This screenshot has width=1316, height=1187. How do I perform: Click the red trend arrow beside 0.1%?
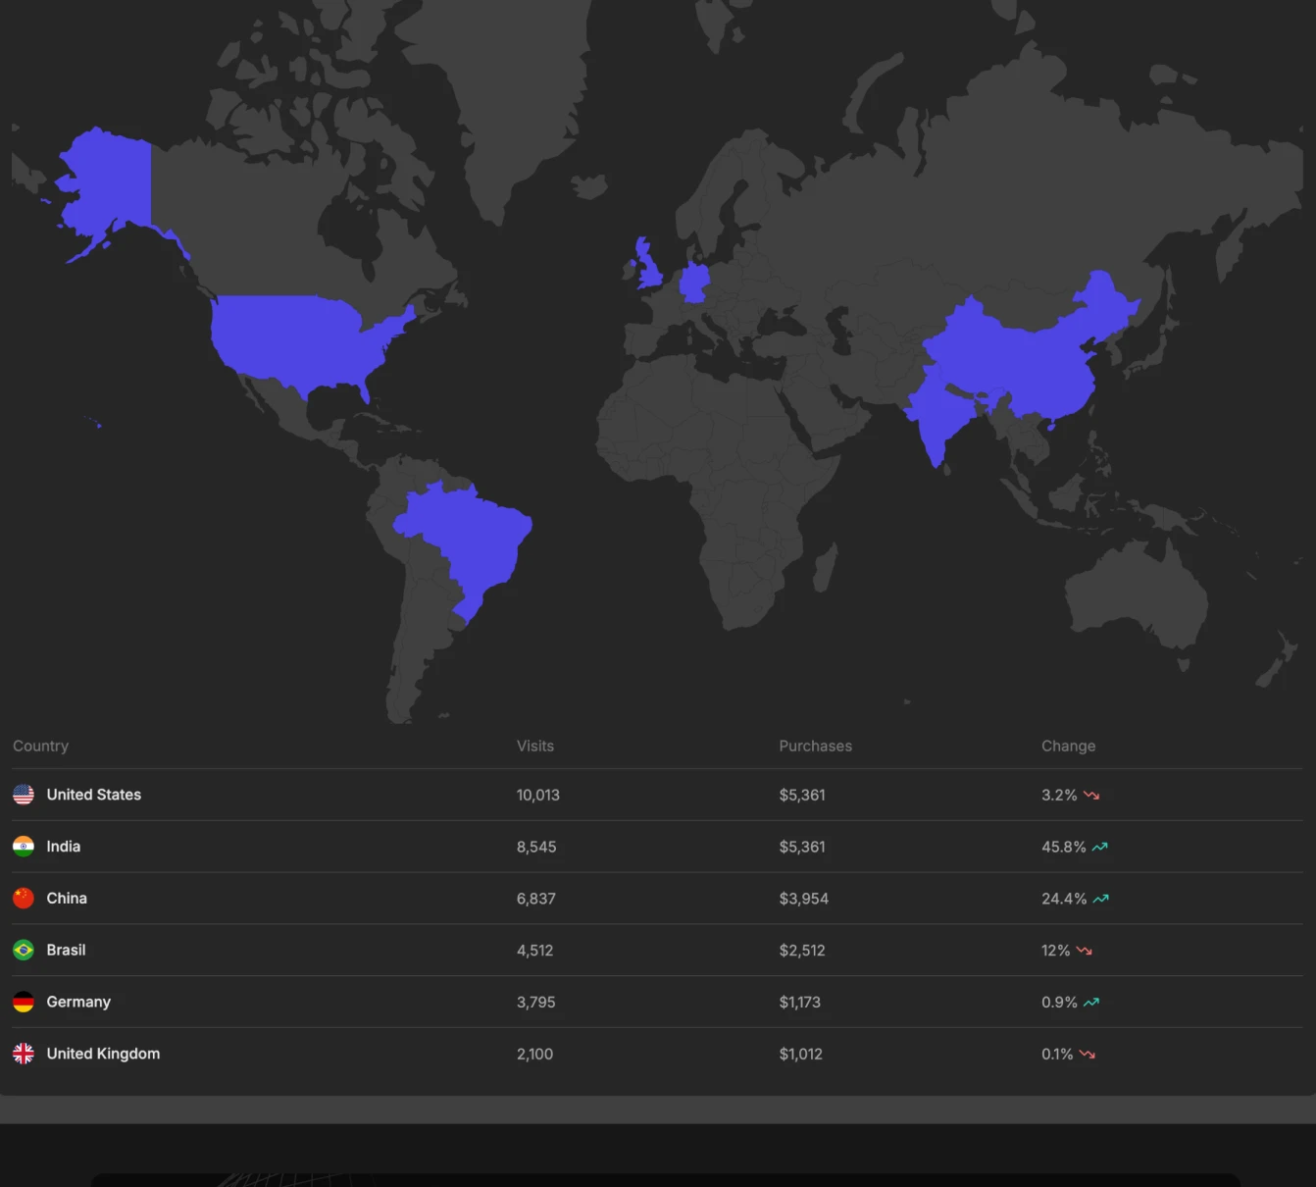click(x=1087, y=1054)
